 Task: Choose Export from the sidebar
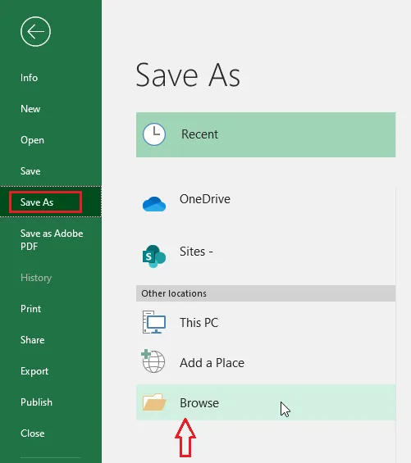click(34, 371)
